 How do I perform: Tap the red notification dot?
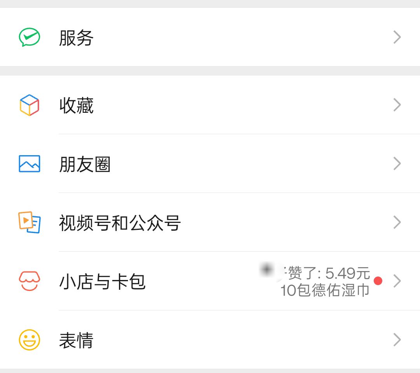378,281
